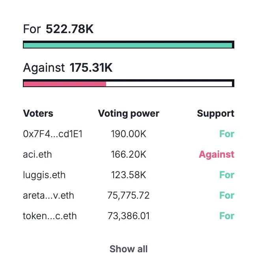Screen dimensions: 258x272
Task: Click the Voting power column header
Action: click(129, 114)
